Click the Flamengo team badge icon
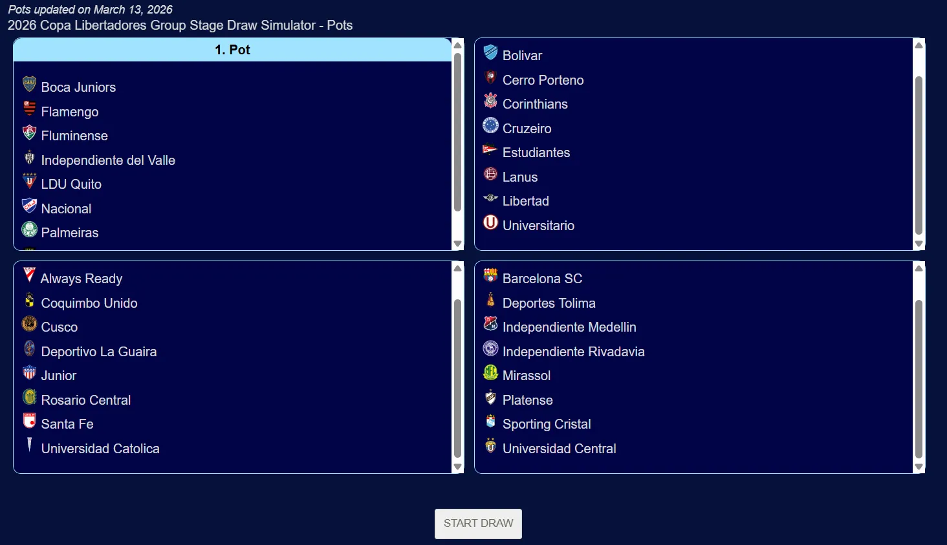The width and height of the screenshot is (947, 545). [29, 109]
